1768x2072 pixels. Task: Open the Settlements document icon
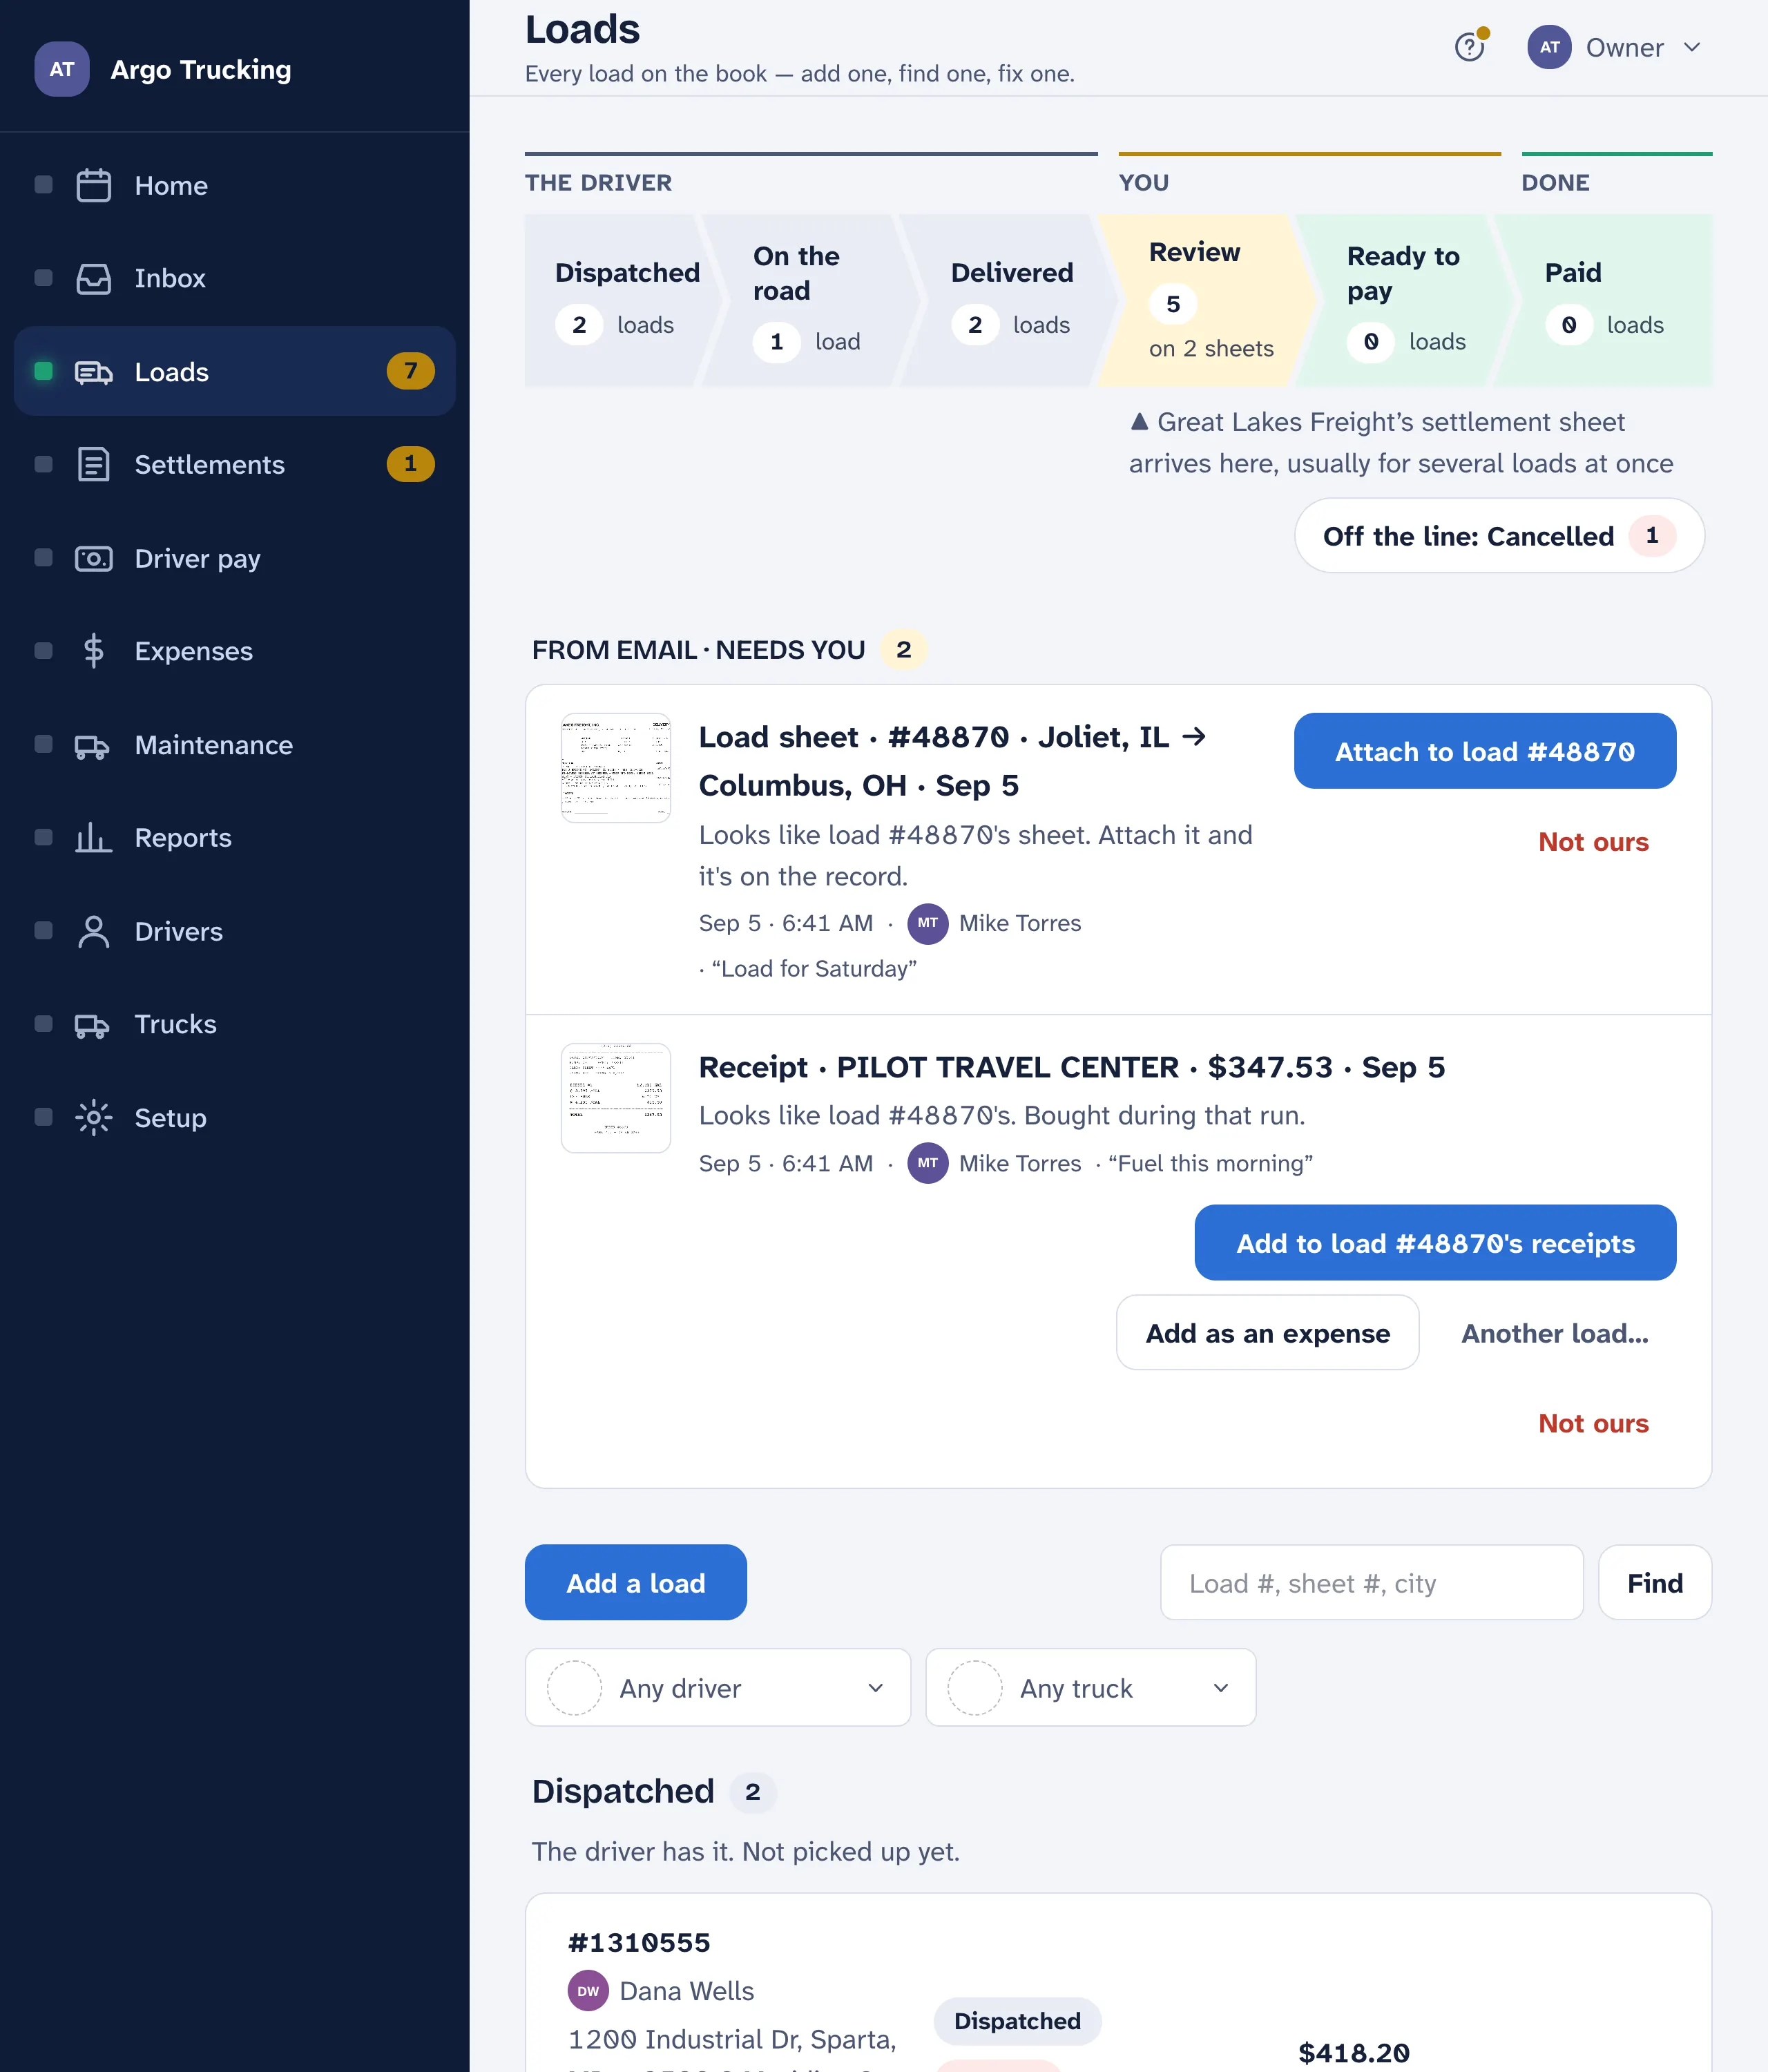94,465
